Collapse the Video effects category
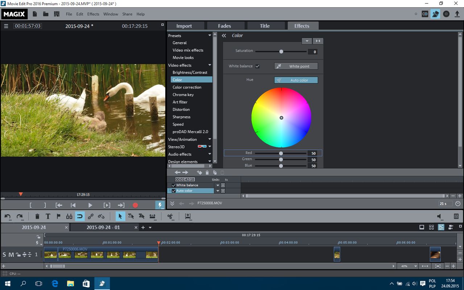Viewport: 464px width, 290px height. pyautogui.click(x=210, y=65)
